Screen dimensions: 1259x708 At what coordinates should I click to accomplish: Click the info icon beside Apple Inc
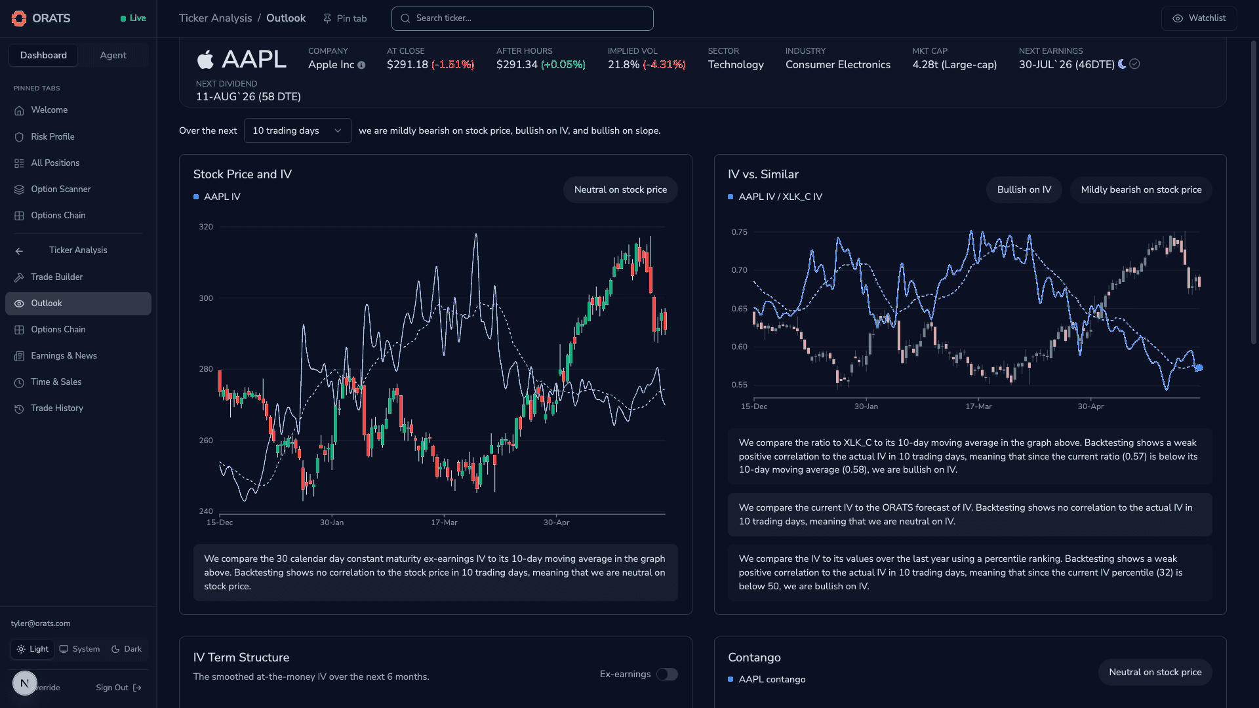point(361,65)
